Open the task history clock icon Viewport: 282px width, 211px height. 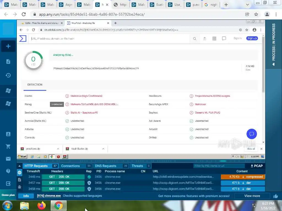[x=8, y=75]
